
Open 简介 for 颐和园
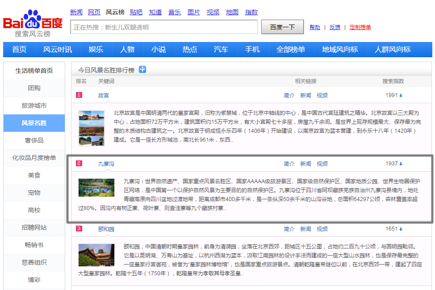[x=289, y=229]
